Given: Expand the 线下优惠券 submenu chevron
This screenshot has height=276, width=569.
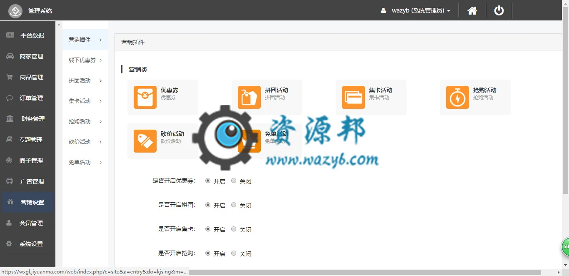Looking at the screenshot, I should [101, 60].
